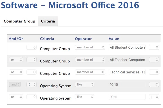This screenshot has width=163, height=108.
Task: Click the Value column header
Action: tap(114, 39)
